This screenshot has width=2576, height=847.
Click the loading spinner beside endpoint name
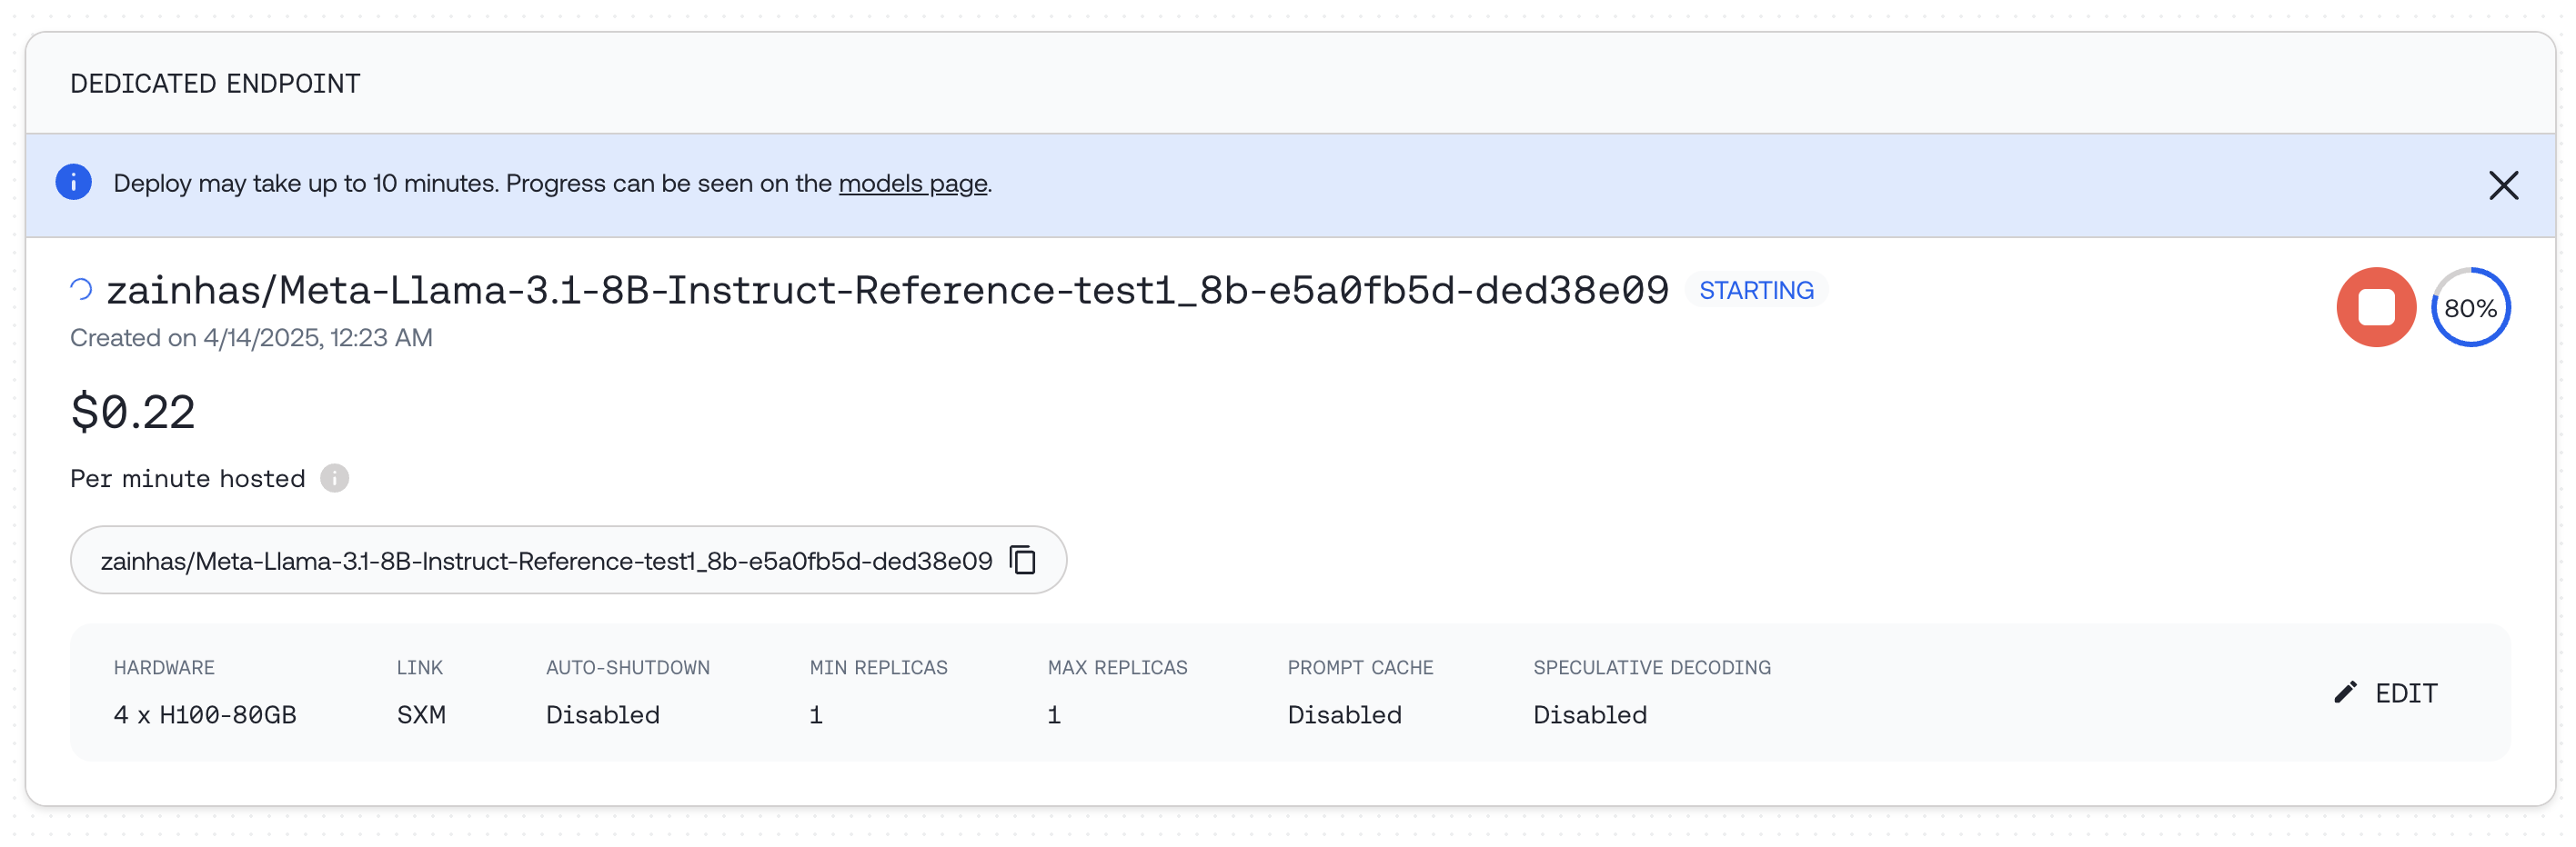click(81, 290)
